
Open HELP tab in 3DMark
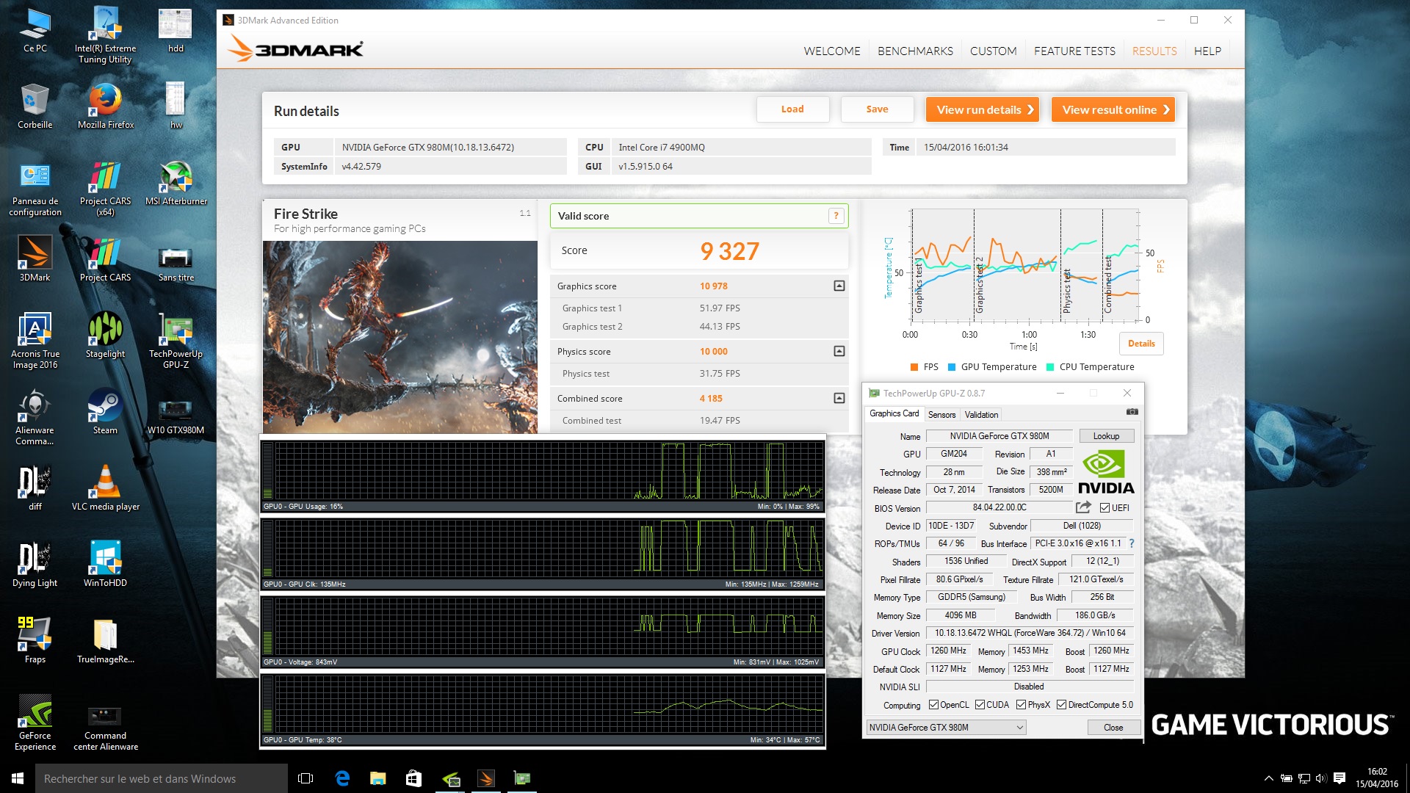pos(1207,51)
